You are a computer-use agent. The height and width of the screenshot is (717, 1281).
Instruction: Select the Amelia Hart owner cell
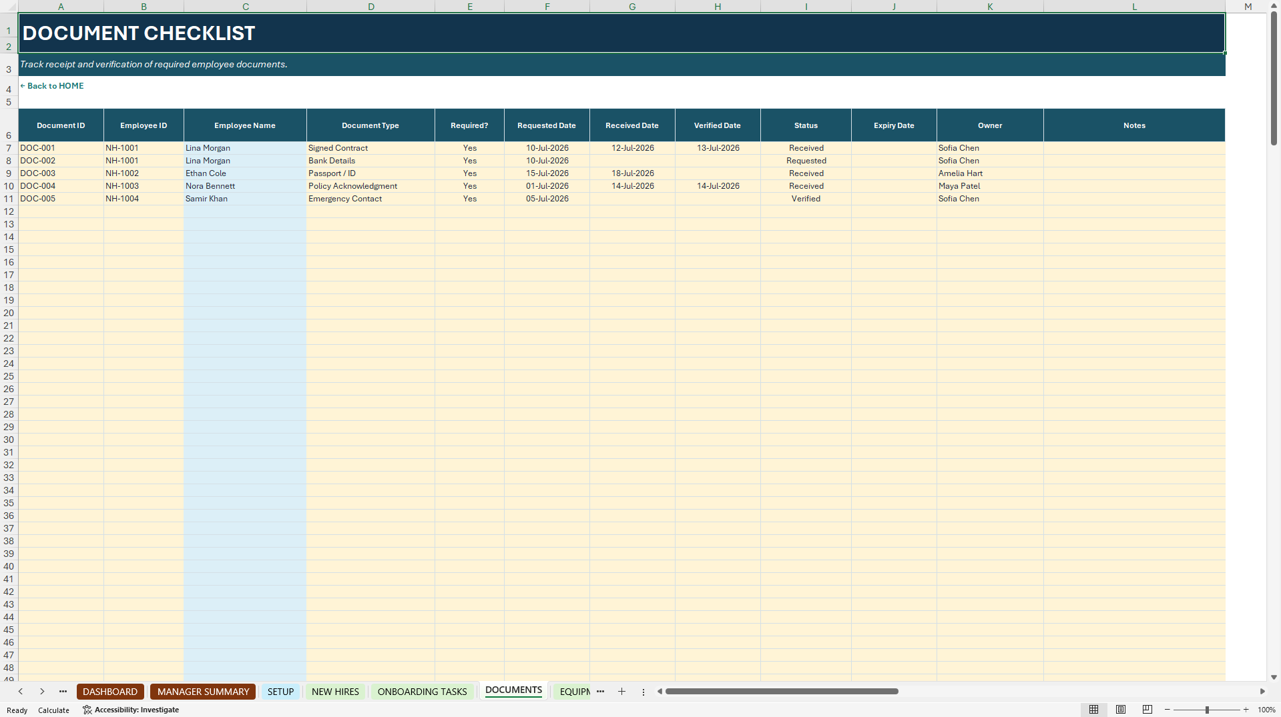click(x=990, y=173)
